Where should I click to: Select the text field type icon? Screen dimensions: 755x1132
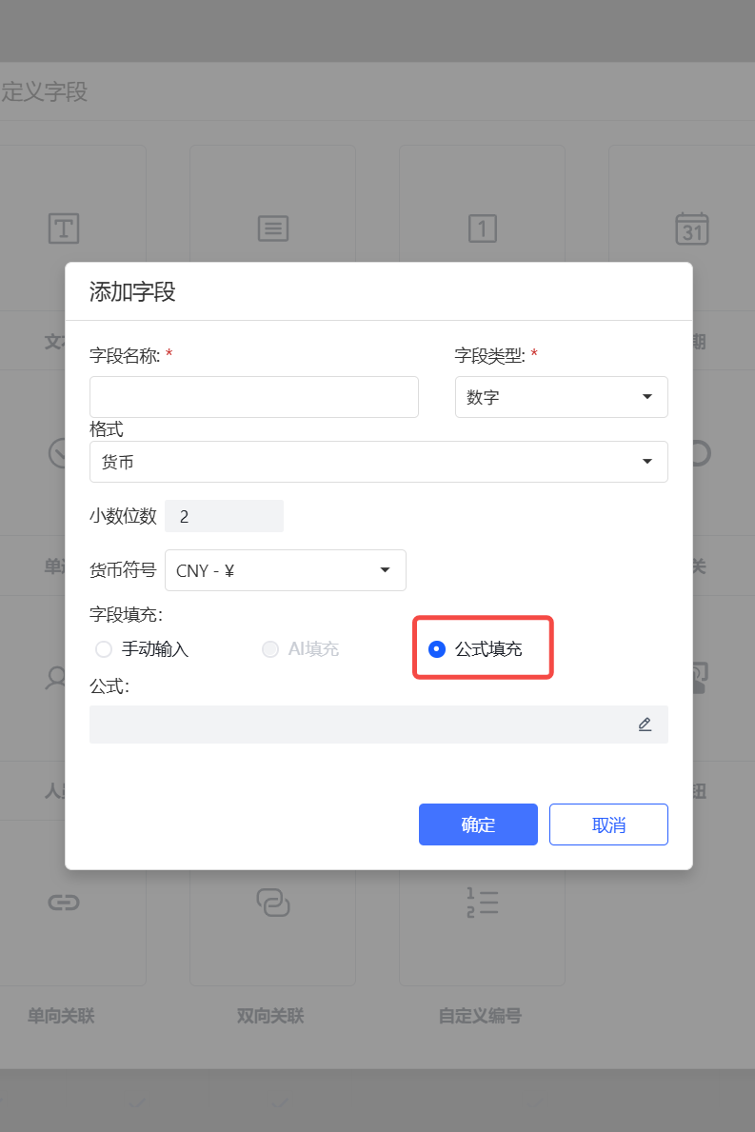pyautogui.click(x=64, y=228)
